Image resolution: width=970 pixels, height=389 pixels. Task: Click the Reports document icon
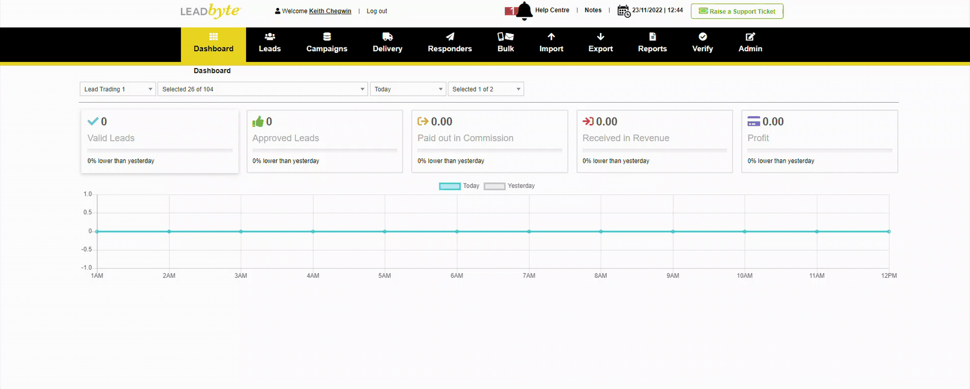pyautogui.click(x=652, y=37)
